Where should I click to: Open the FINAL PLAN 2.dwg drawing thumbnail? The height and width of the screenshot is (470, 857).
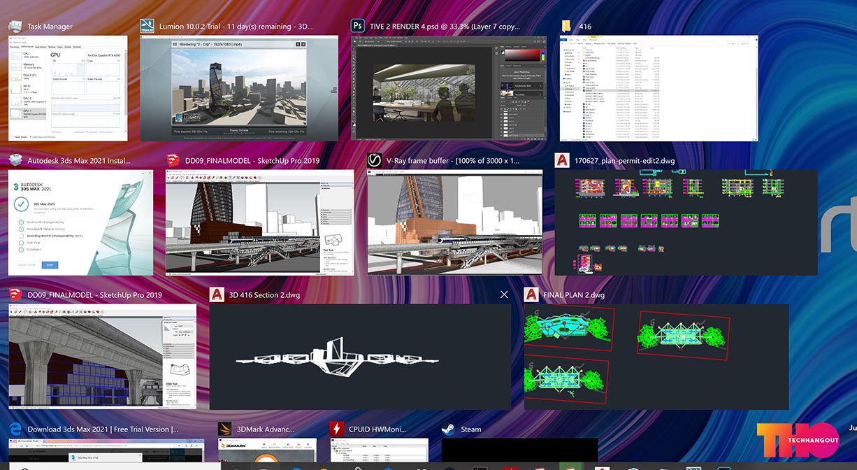point(656,357)
